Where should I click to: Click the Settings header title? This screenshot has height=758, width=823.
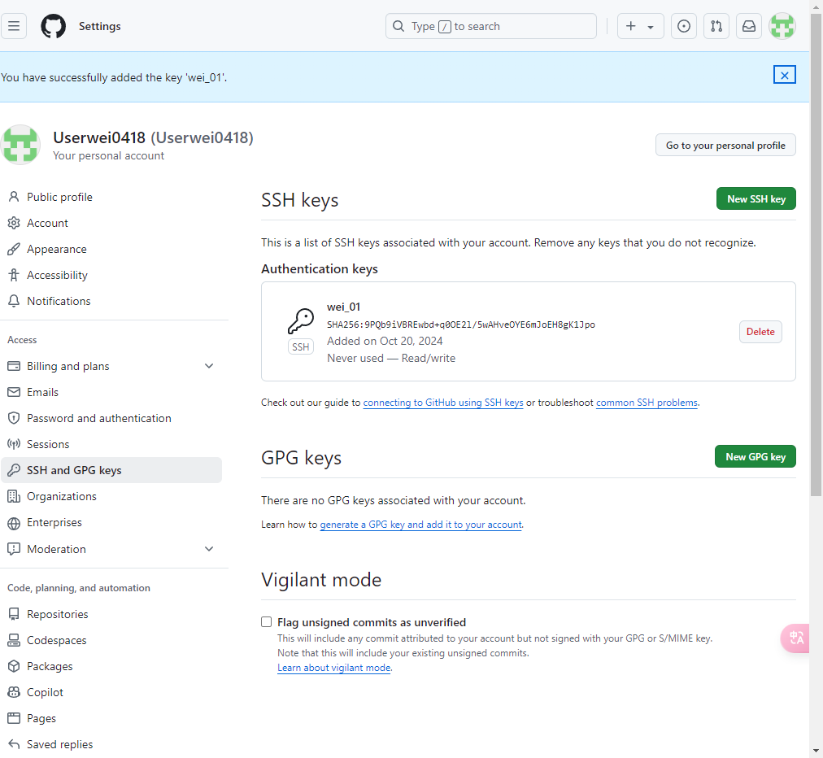pyautogui.click(x=100, y=26)
